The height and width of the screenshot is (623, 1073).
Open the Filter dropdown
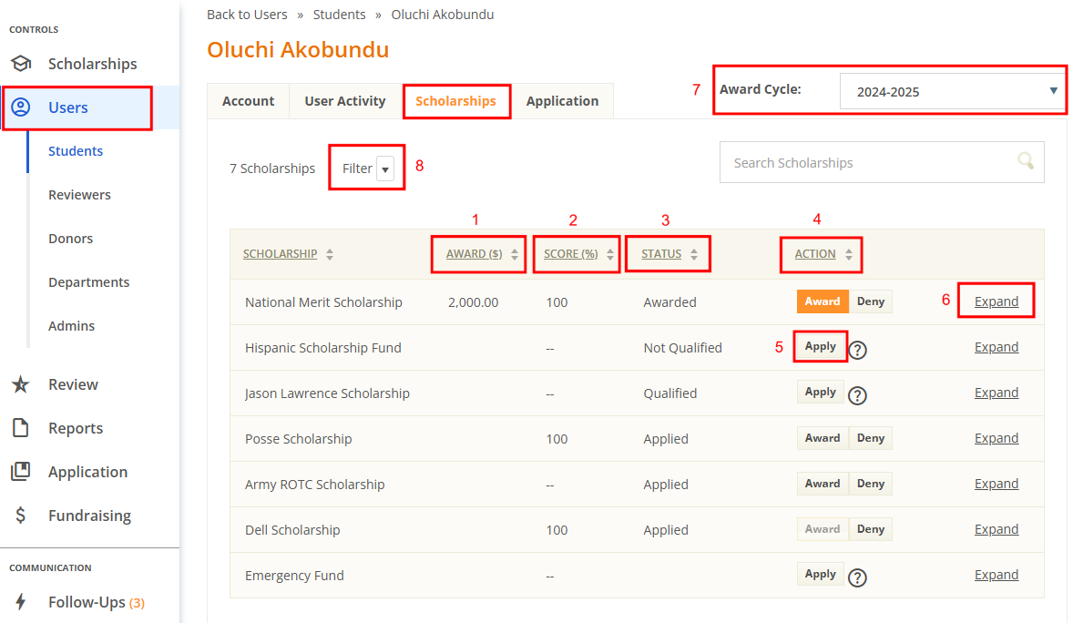click(x=366, y=168)
